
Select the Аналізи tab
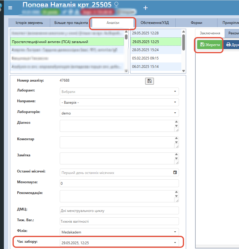[113, 23]
